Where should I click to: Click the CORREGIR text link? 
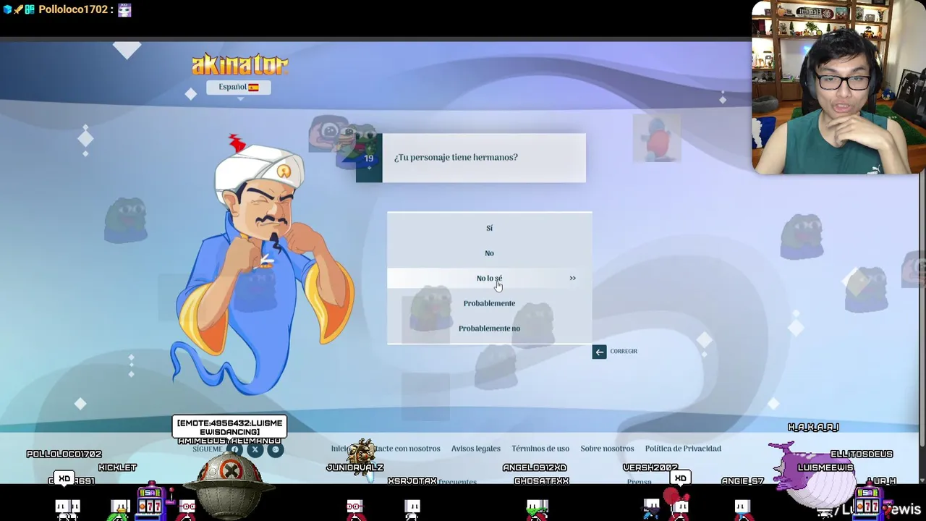624,352
